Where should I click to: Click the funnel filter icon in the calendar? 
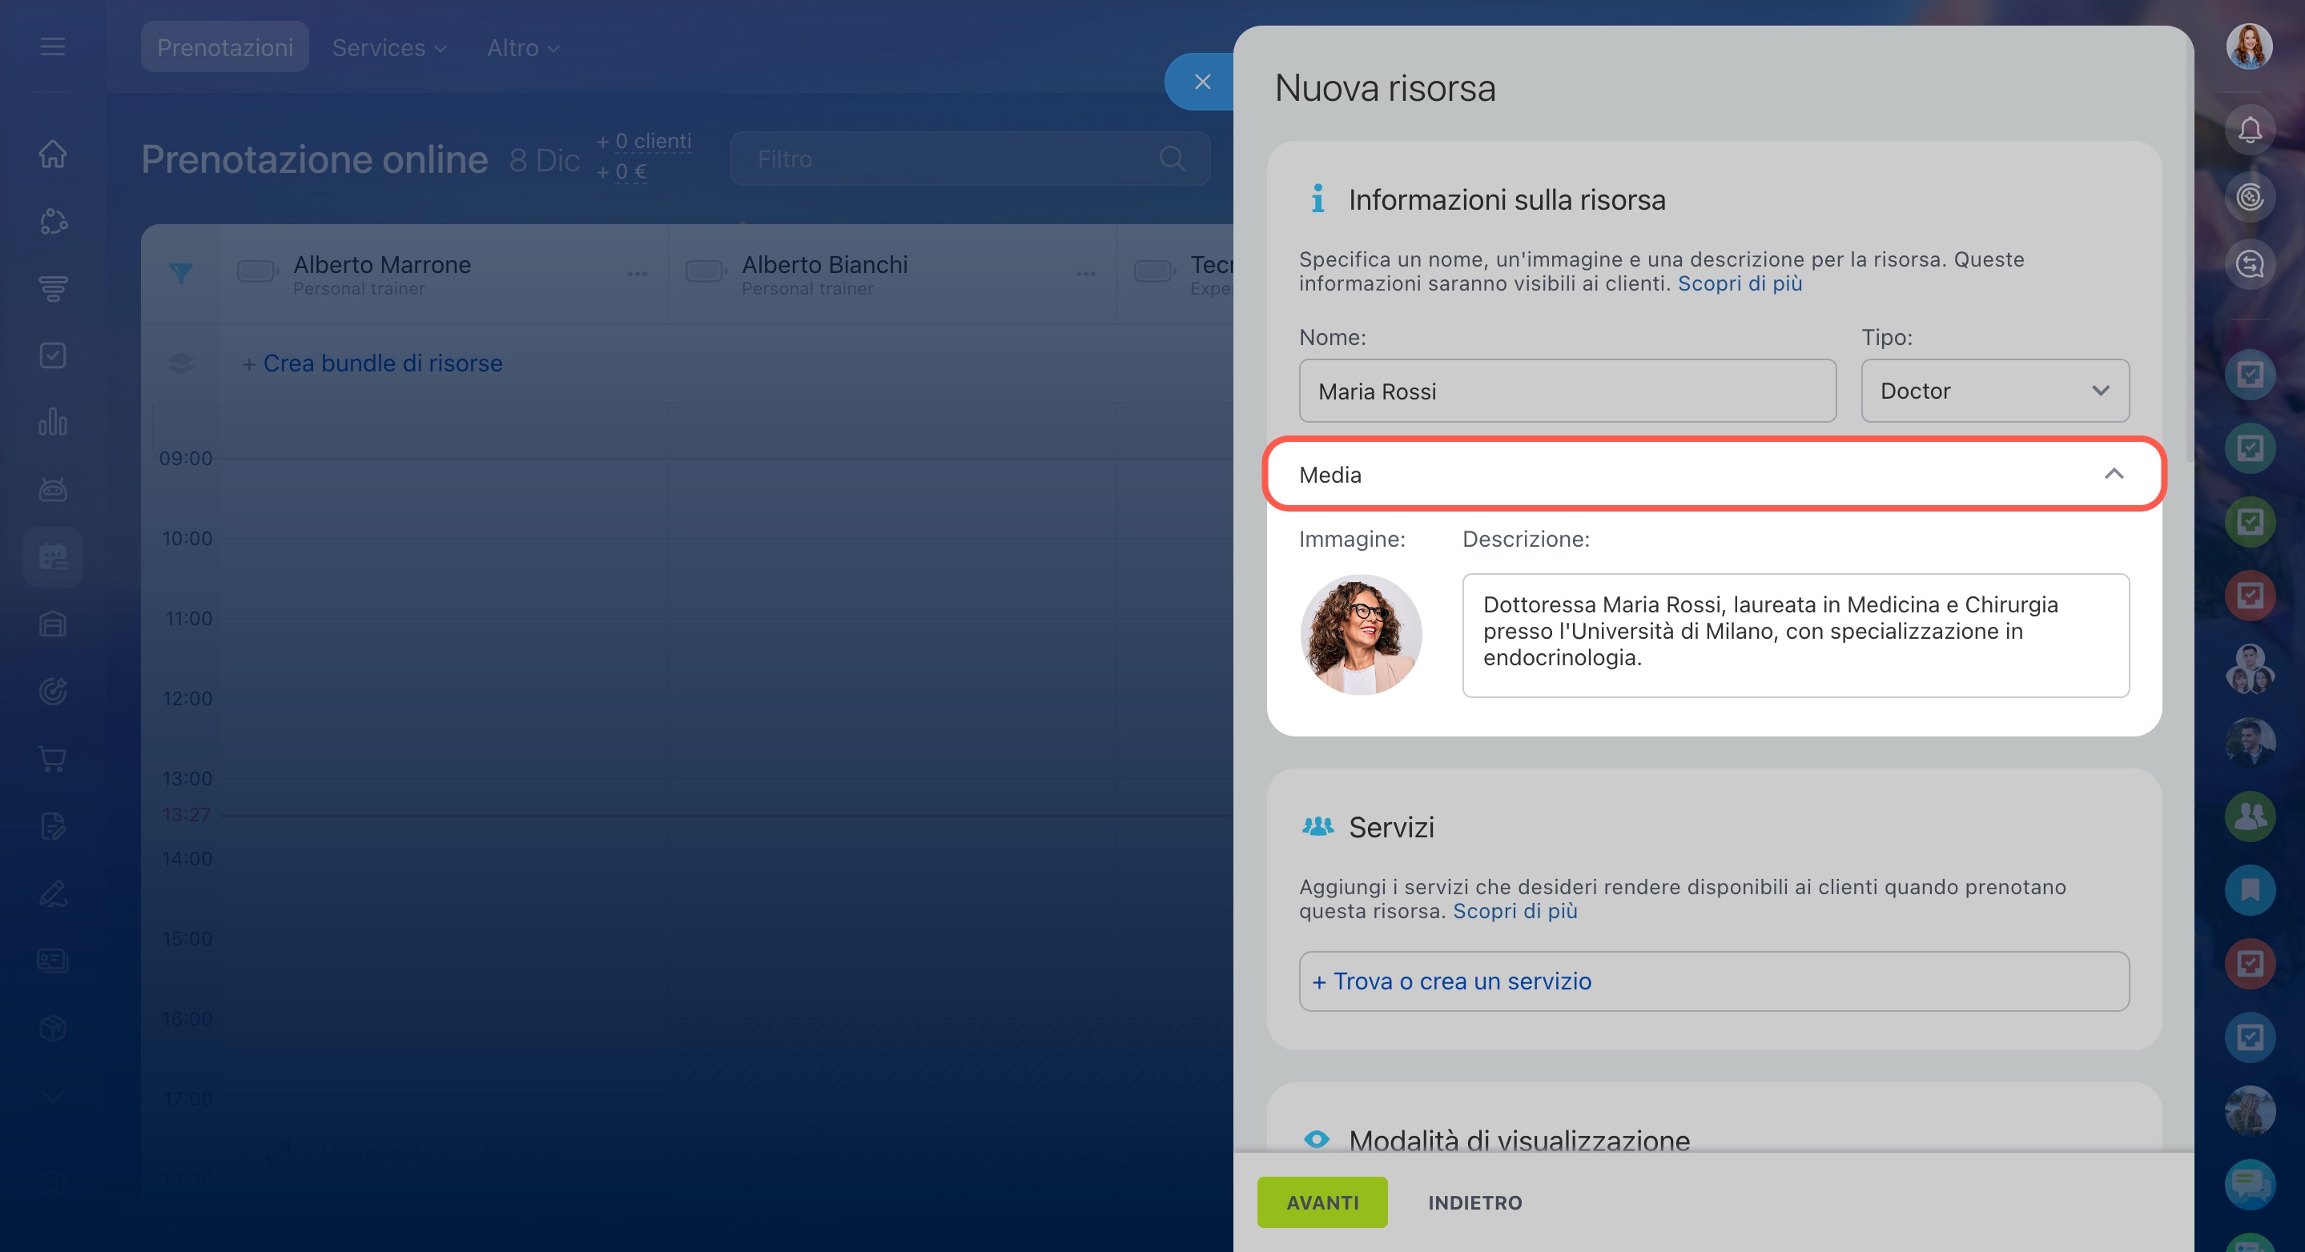[x=181, y=273]
